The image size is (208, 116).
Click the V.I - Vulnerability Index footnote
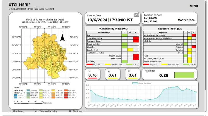pyautogui.click(x=46, y=111)
